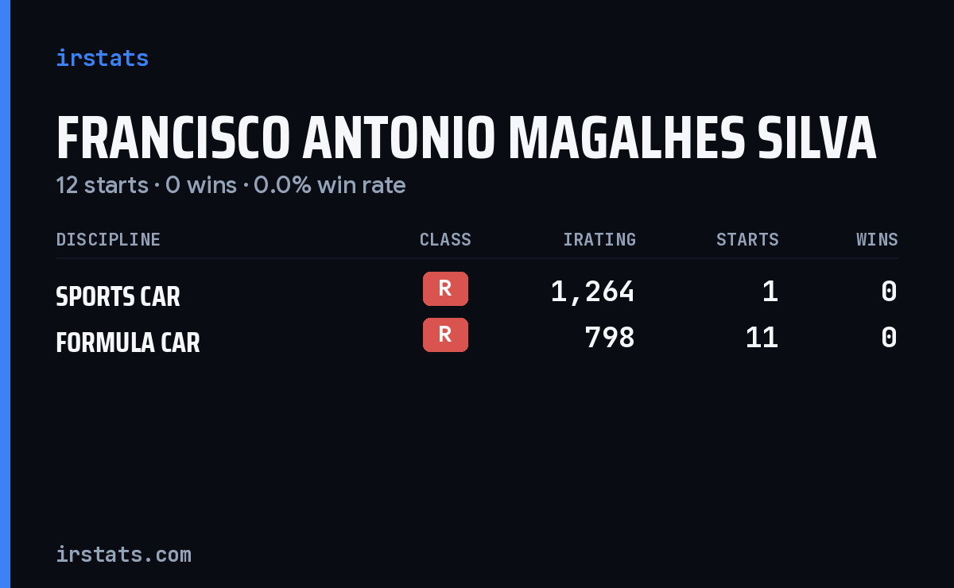The height and width of the screenshot is (588, 954).
Task: Click the 798 iRating value
Action: (610, 338)
